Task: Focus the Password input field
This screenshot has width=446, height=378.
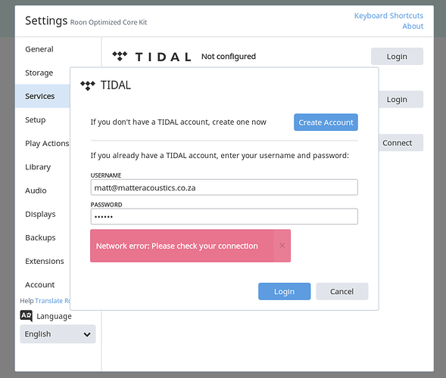Action: pyautogui.click(x=224, y=217)
